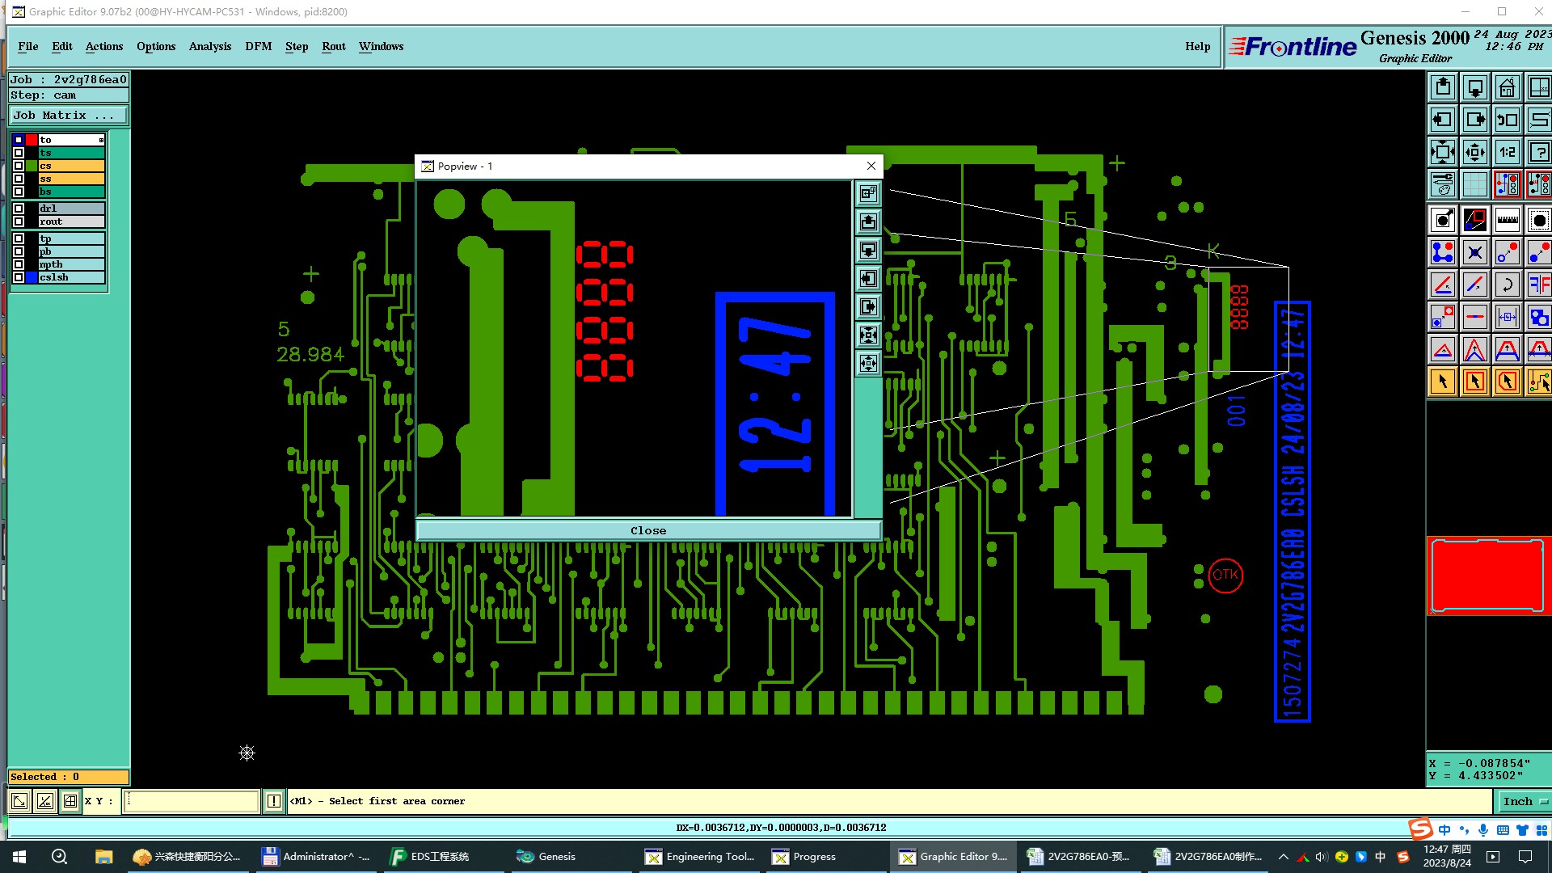This screenshot has width=1552, height=873.
Task: Click the rotate curved arrow tool
Action: point(1507,285)
